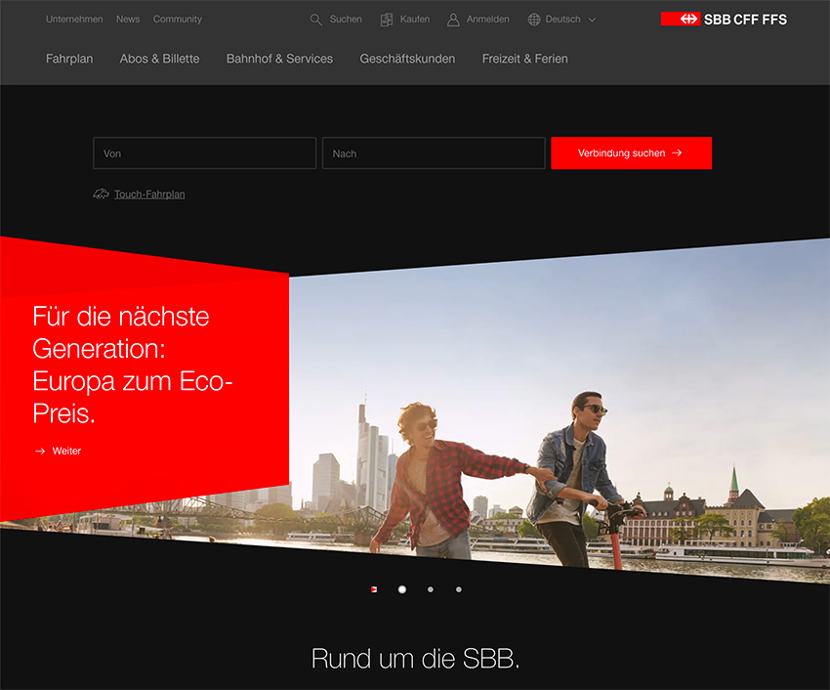Select the first large white carousel dot
The image size is (830, 690).
click(x=402, y=589)
